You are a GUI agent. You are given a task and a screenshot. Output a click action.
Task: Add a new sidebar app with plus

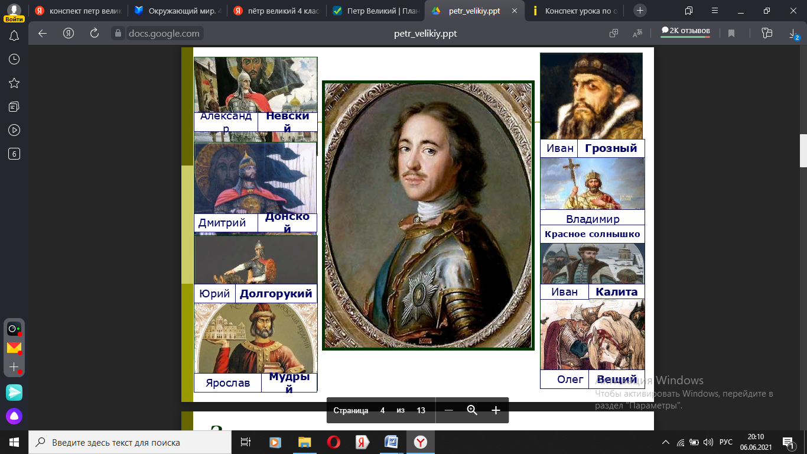(14, 367)
